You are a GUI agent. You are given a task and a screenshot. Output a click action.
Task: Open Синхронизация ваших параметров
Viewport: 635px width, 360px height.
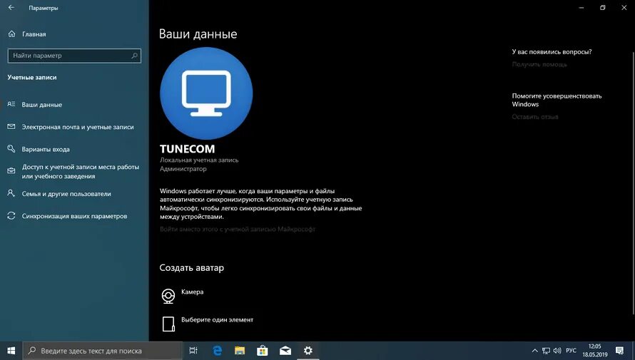click(x=74, y=216)
